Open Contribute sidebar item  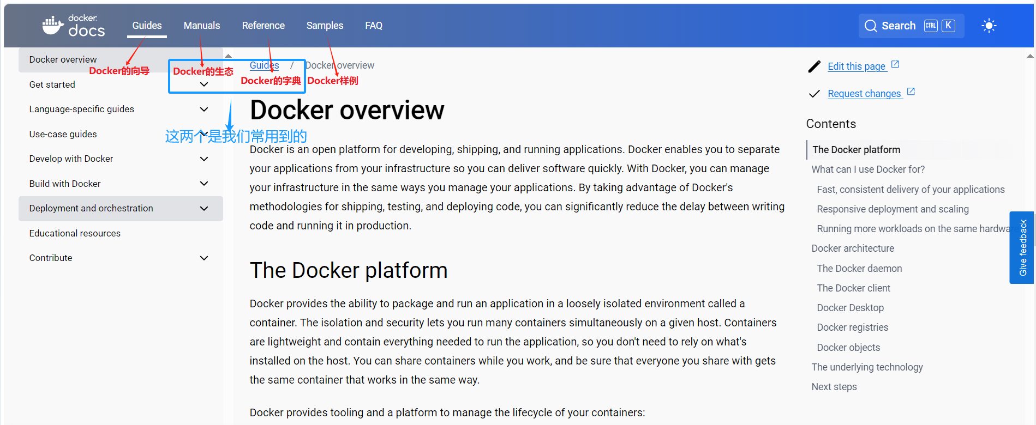(51, 258)
